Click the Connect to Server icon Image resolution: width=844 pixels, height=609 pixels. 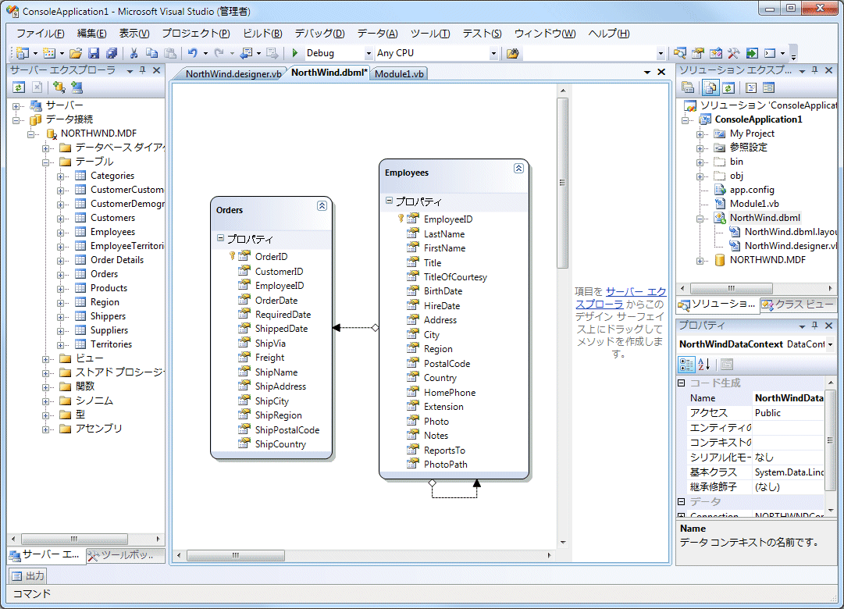click(77, 87)
